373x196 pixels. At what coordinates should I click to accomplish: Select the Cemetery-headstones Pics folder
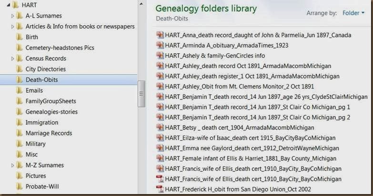coord(60,48)
